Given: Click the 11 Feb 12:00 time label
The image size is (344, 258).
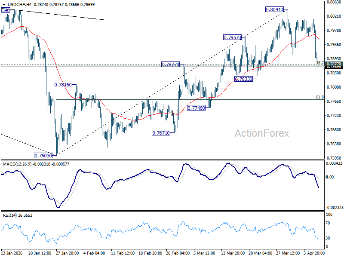Looking at the screenshot, I should click(x=123, y=253).
